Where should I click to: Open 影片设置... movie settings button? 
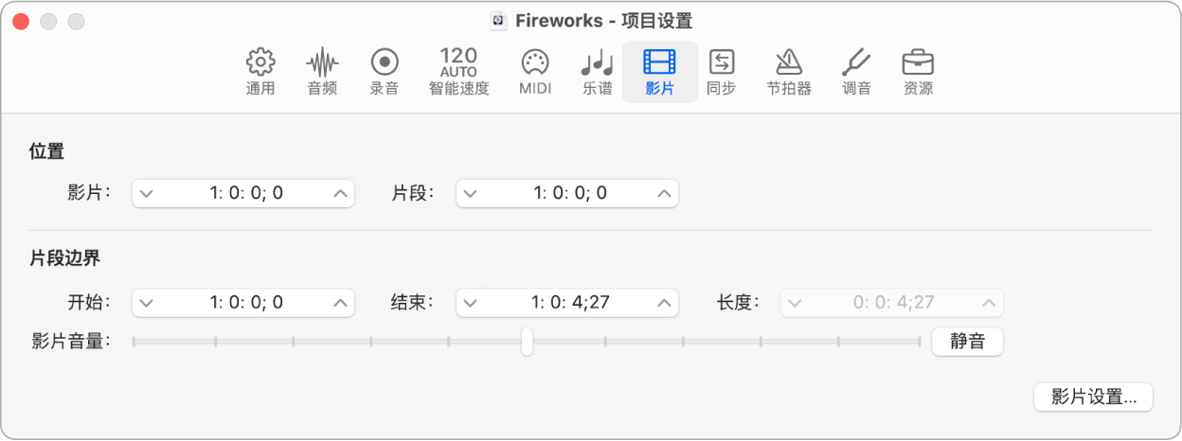[x=1093, y=397]
